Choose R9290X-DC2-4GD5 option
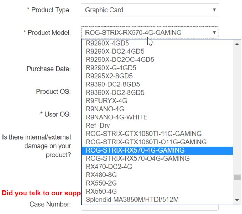 point(115,52)
